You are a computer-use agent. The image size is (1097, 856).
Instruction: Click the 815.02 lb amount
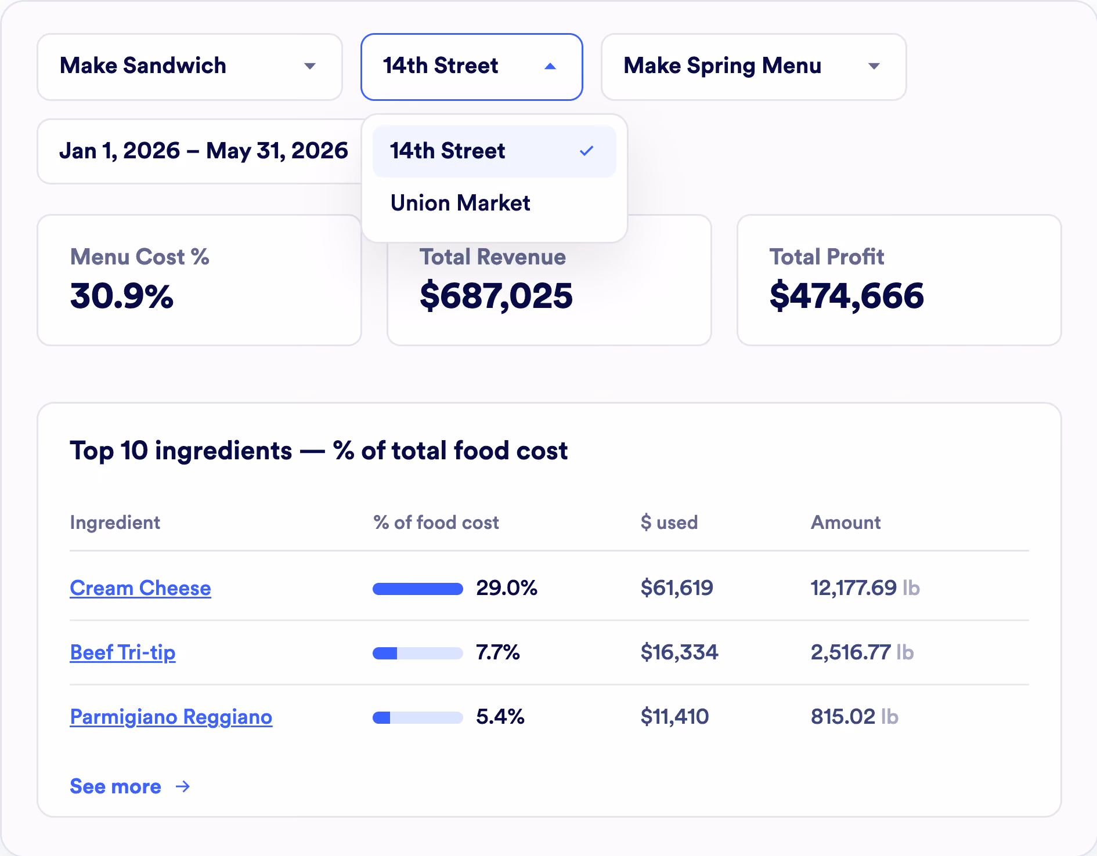click(x=854, y=717)
